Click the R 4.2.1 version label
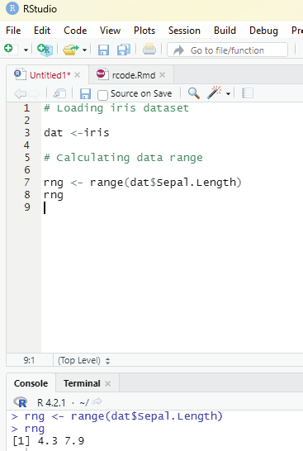The width and height of the screenshot is (303, 451). coord(51,403)
